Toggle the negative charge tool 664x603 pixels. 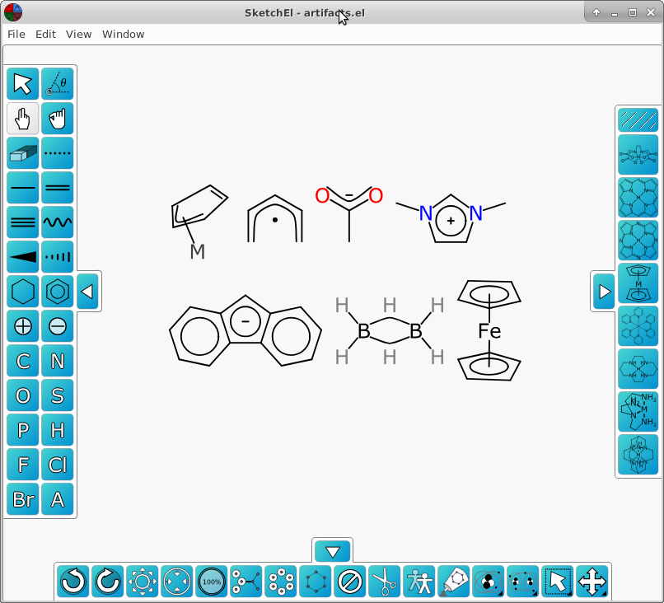click(x=58, y=326)
